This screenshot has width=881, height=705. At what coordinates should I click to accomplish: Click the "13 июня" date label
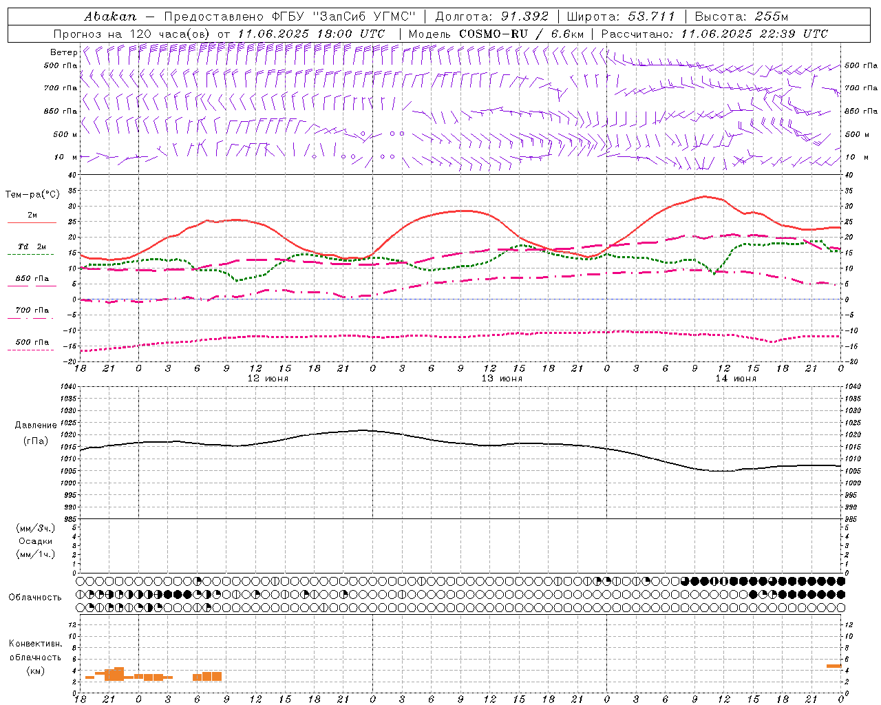click(x=502, y=379)
